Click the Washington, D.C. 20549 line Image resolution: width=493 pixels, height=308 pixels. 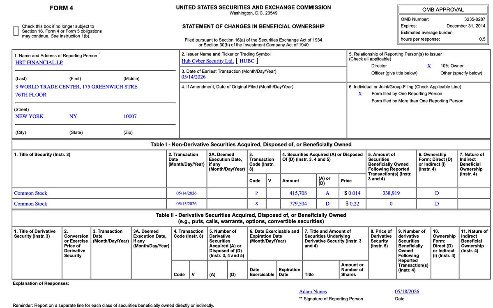click(x=253, y=13)
